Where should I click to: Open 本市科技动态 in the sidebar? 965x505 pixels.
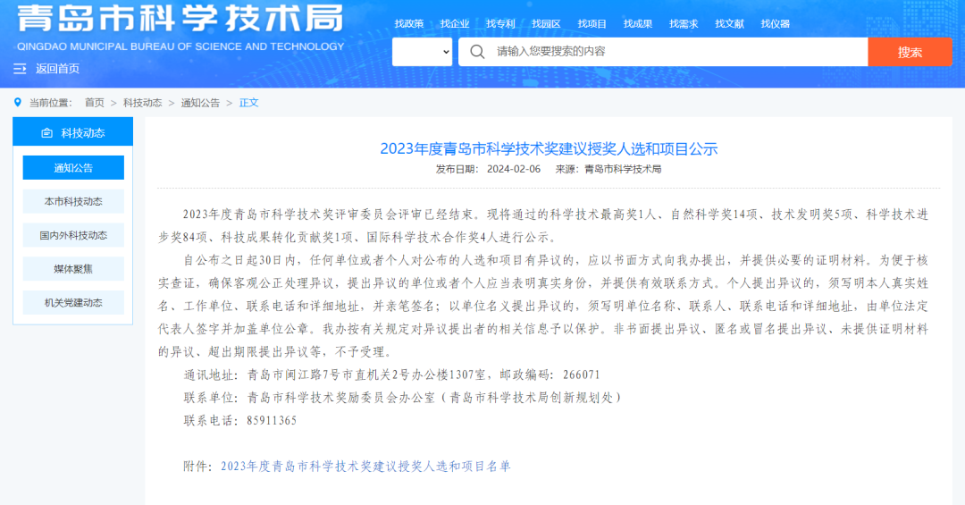tap(73, 202)
